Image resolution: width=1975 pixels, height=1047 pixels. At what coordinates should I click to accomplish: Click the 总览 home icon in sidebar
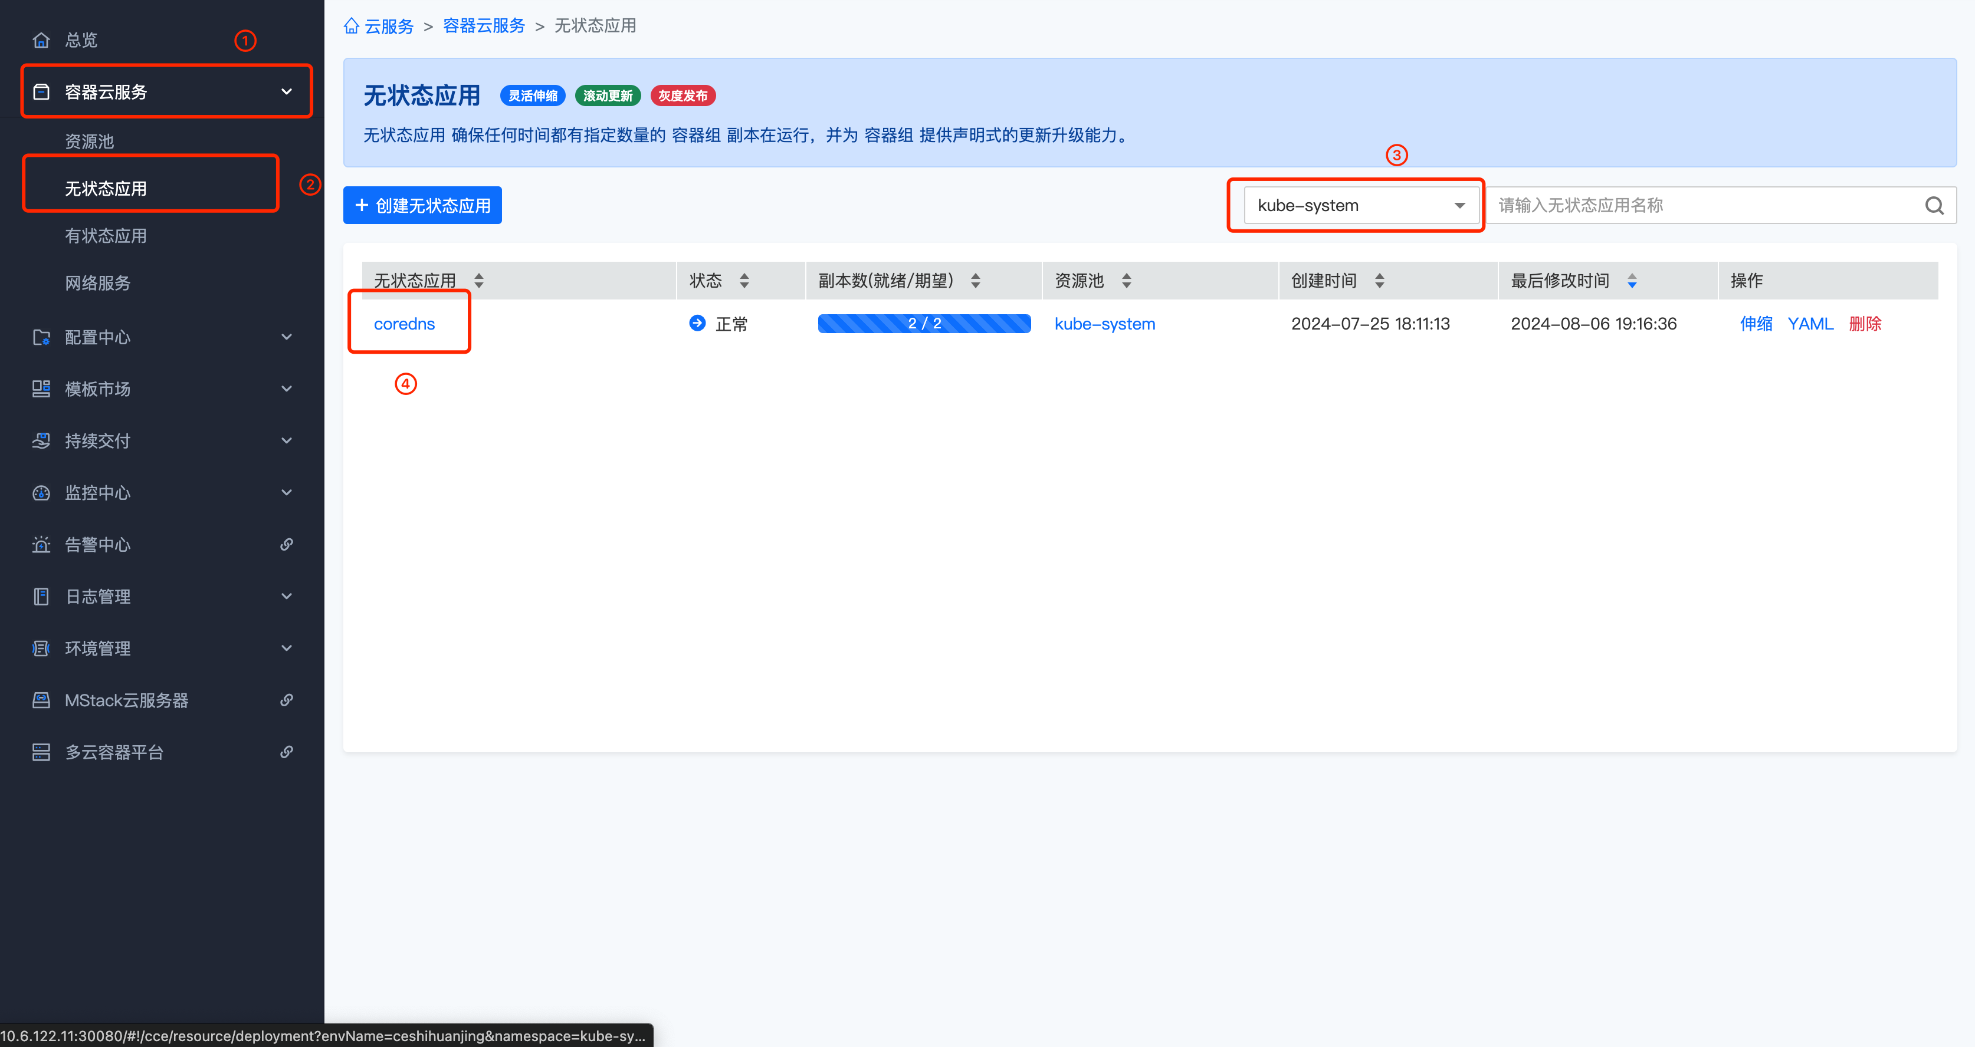coord(41,40)
